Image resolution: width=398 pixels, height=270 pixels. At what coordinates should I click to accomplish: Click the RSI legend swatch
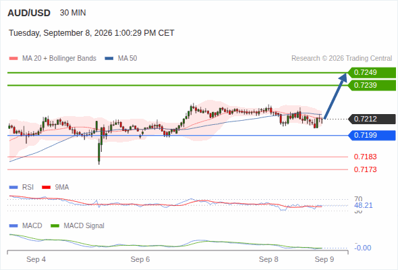coord(13,188)
